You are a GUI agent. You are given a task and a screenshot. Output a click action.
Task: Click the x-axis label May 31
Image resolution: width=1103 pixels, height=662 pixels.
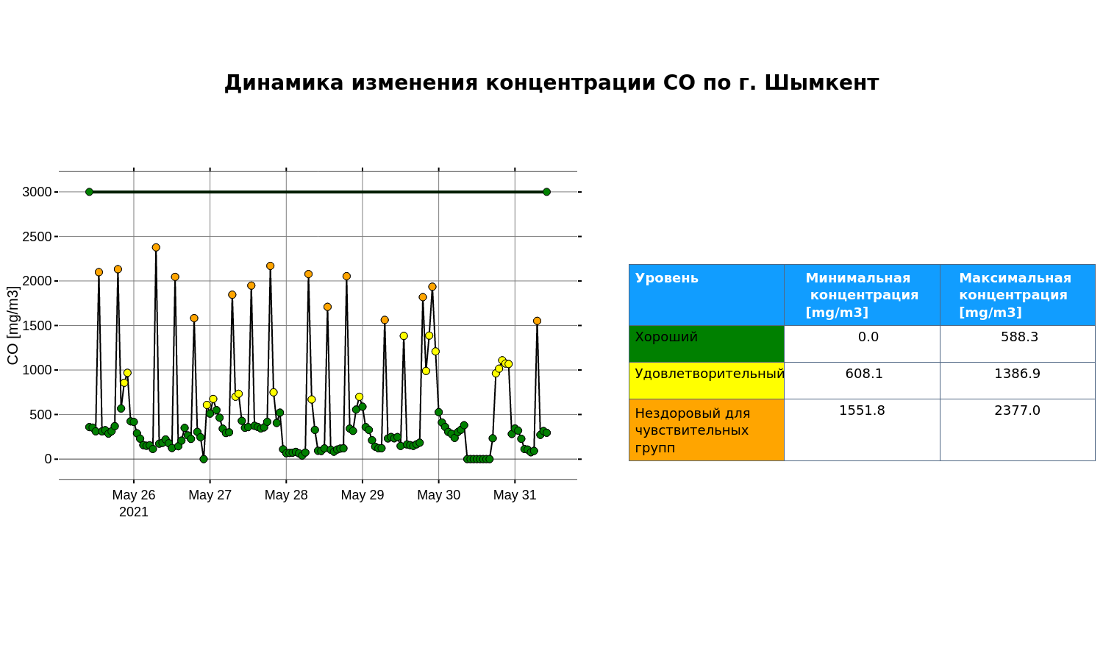(515, 495)
